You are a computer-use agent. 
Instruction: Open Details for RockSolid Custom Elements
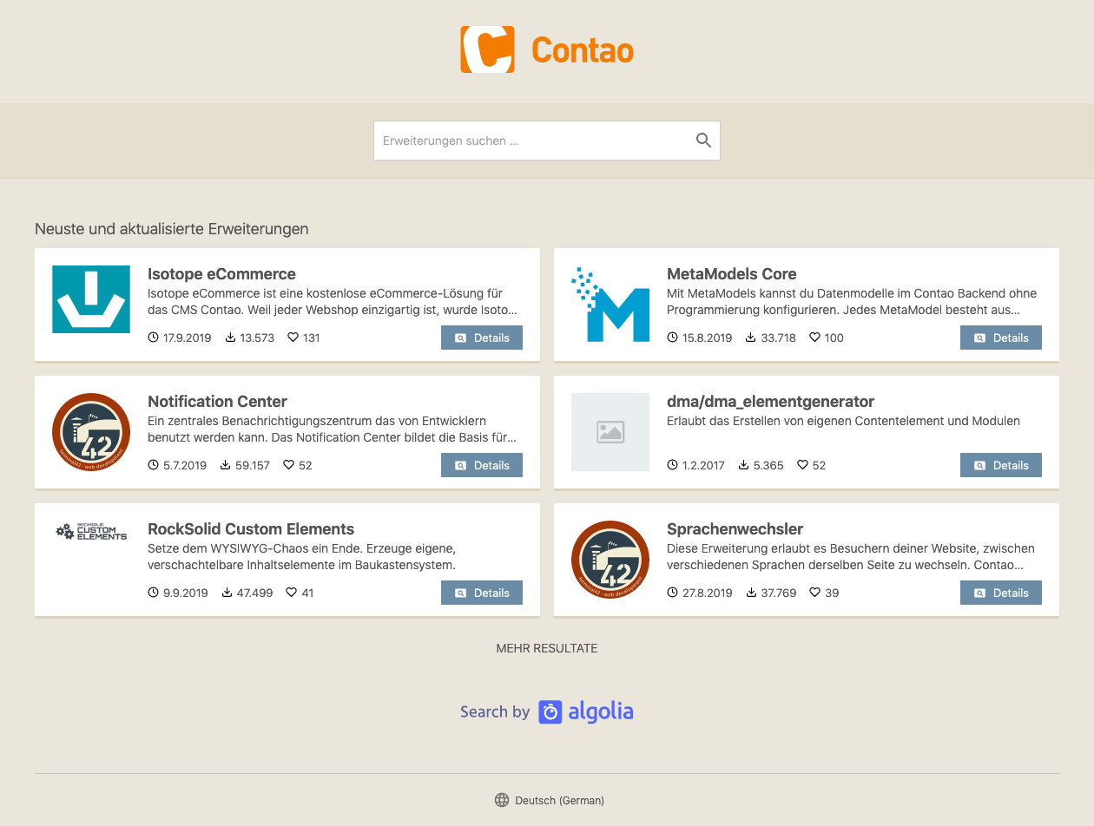point(482,593)
